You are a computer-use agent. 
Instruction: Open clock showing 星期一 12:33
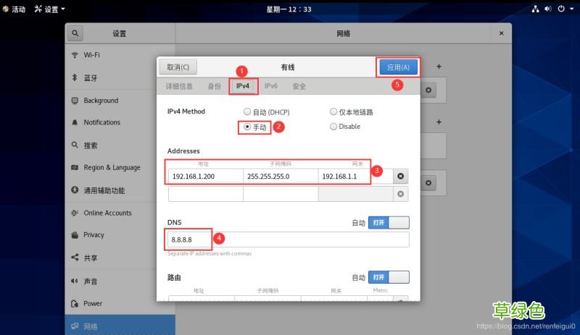(289, 9)
